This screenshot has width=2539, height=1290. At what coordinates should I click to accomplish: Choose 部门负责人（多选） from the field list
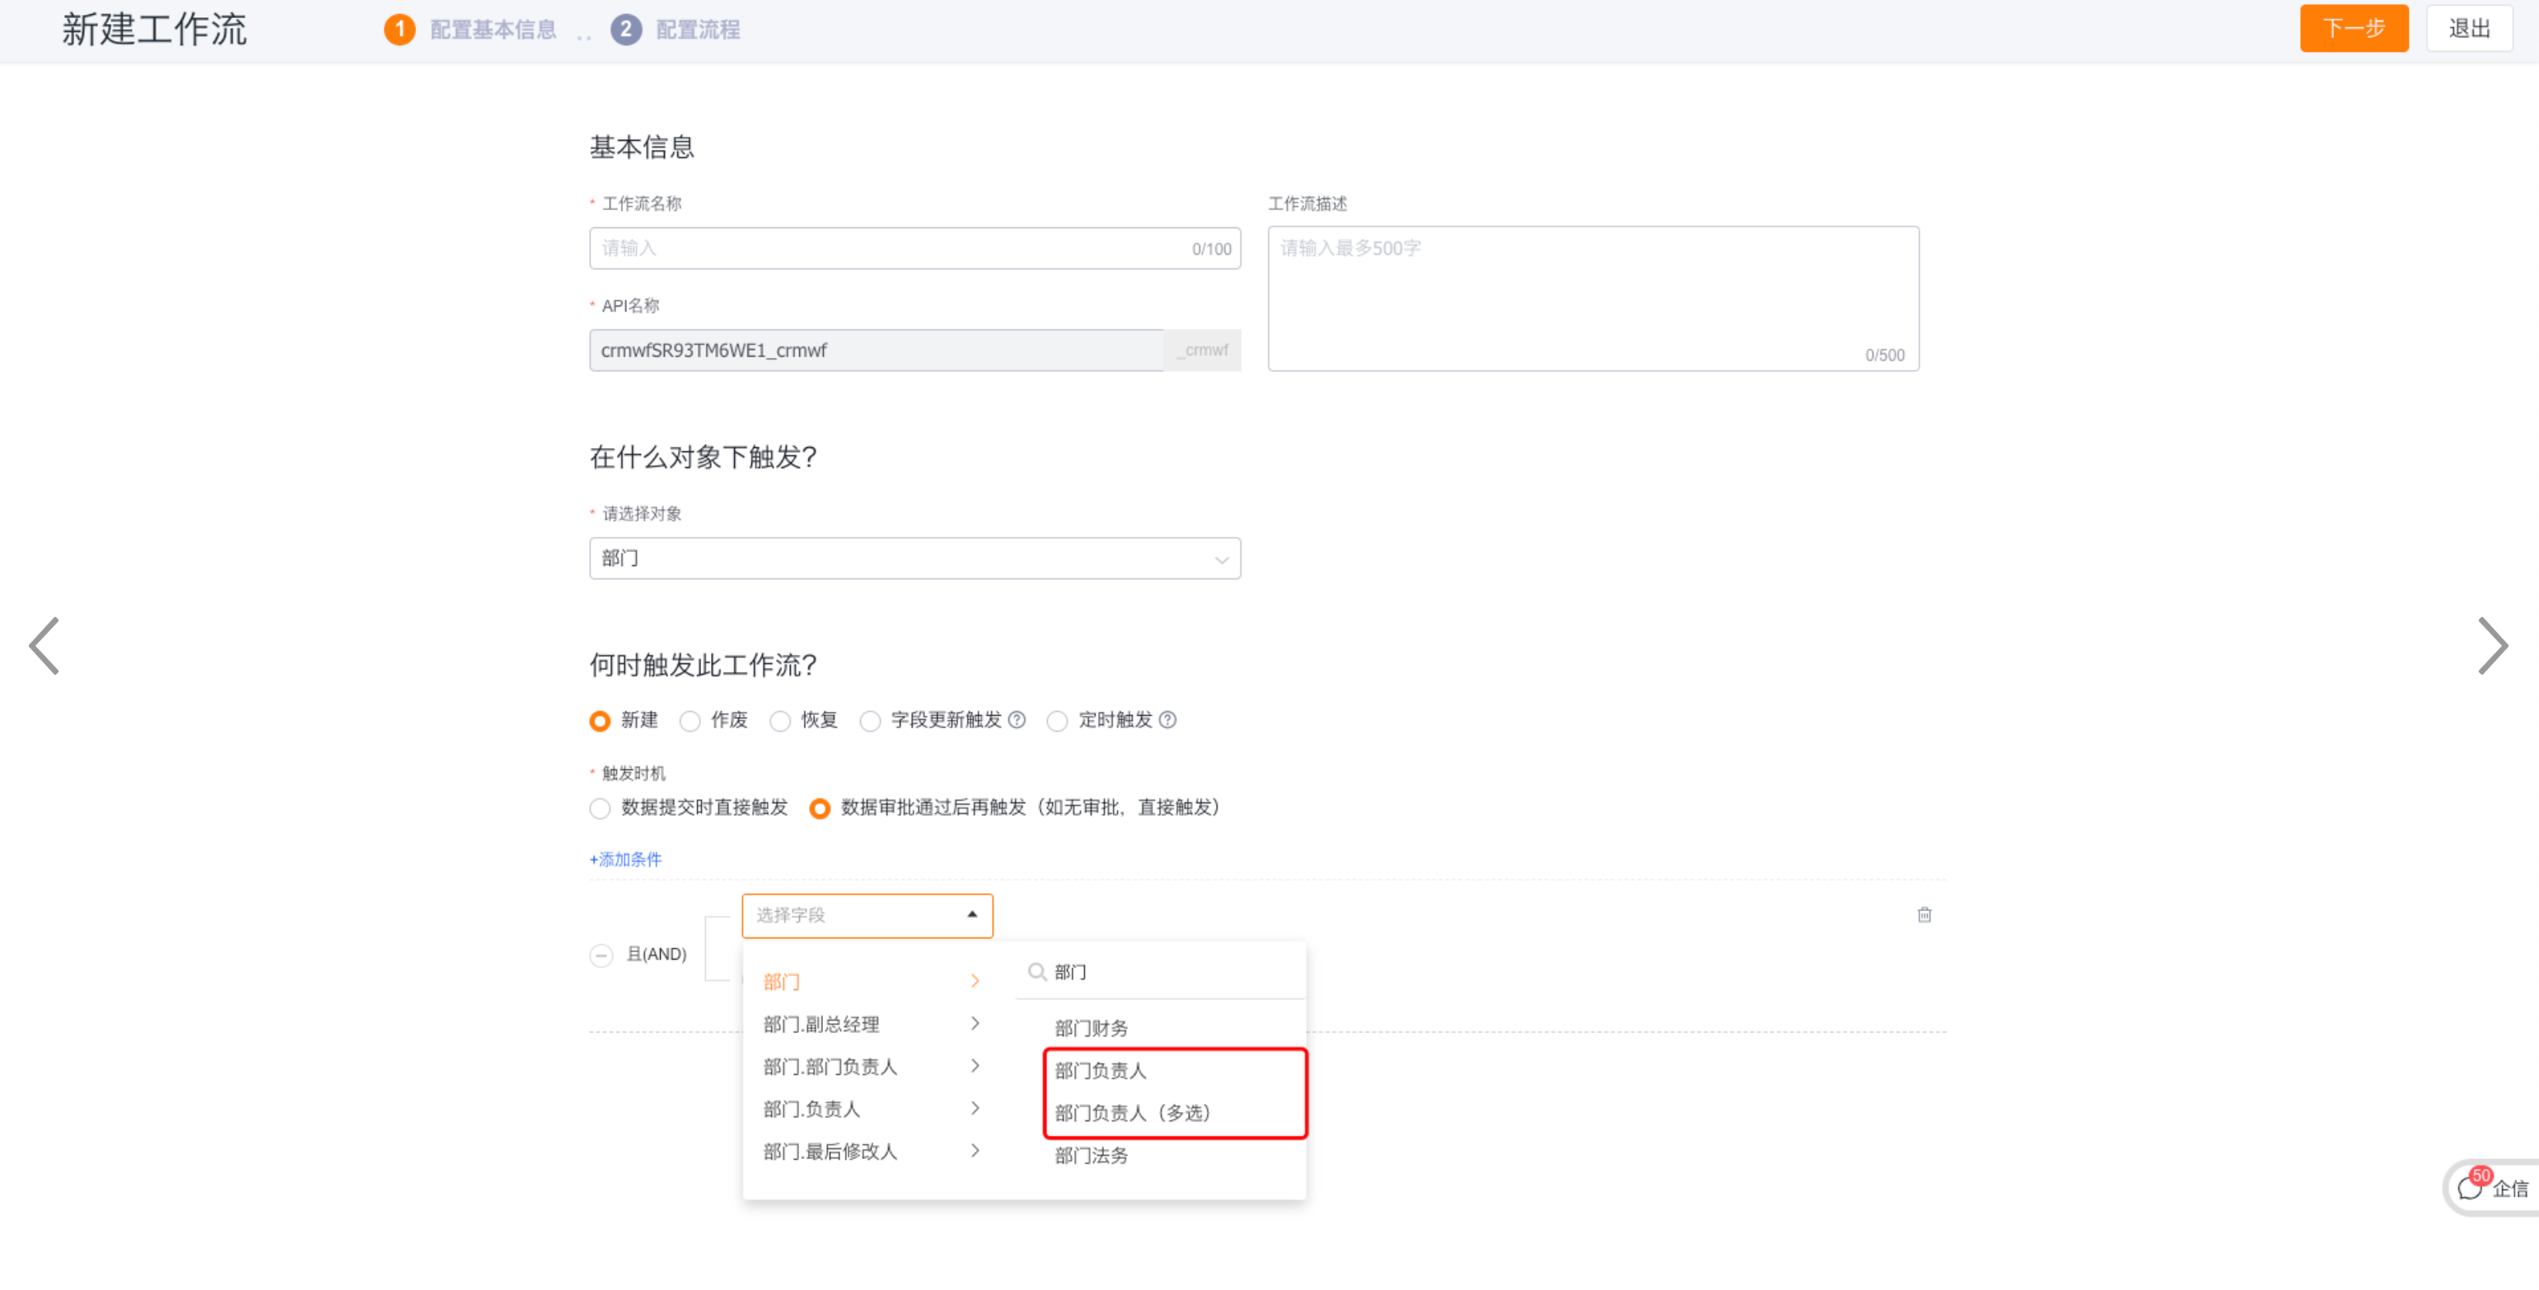coord(1132,1113)
